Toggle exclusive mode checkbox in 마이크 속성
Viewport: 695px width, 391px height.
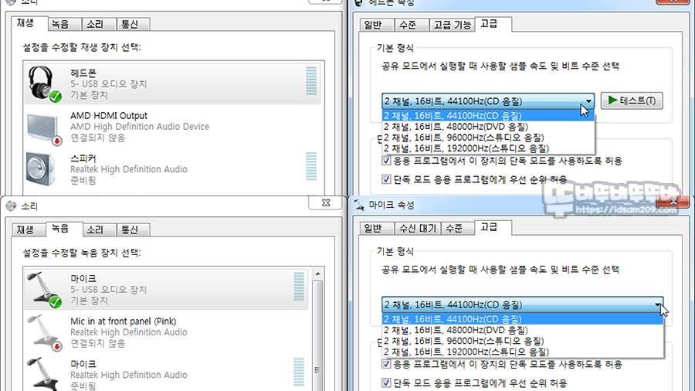click(x=386, y=364)
